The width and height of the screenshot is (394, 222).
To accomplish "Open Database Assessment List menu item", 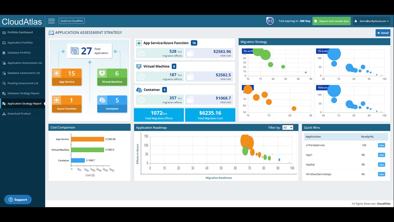I will pyautogui.click(x=24, y=73).
